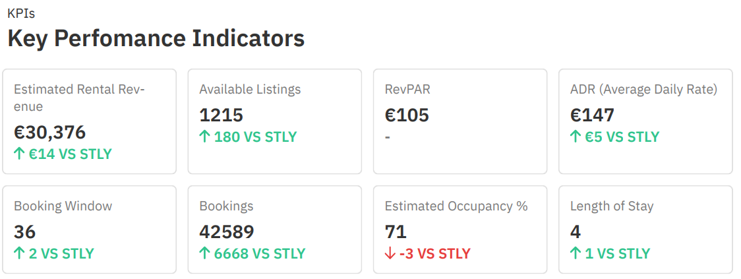Click up arrow next to €5 VS STLY
The height and width of the screenshot is (279, 741).
point(576,137)
